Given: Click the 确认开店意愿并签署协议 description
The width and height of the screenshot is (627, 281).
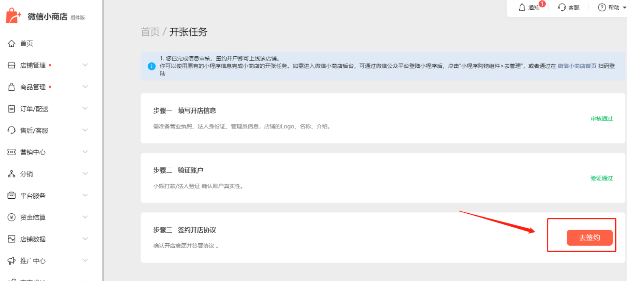Looking at the screenshot, I should click(x=186, y=246).
